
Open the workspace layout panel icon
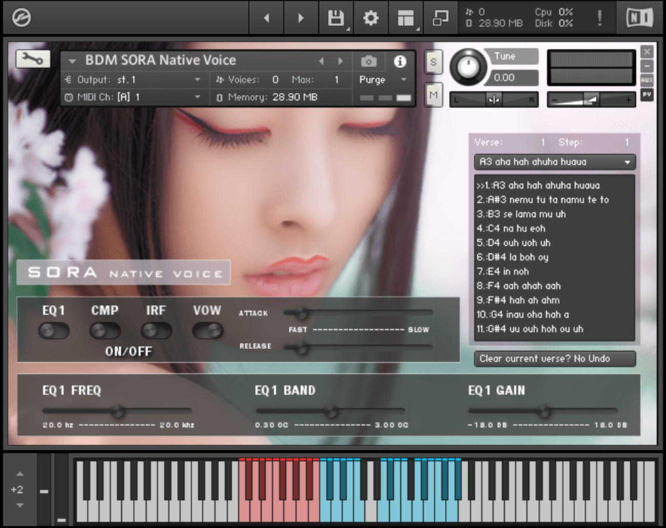click(x=405, y=18)
